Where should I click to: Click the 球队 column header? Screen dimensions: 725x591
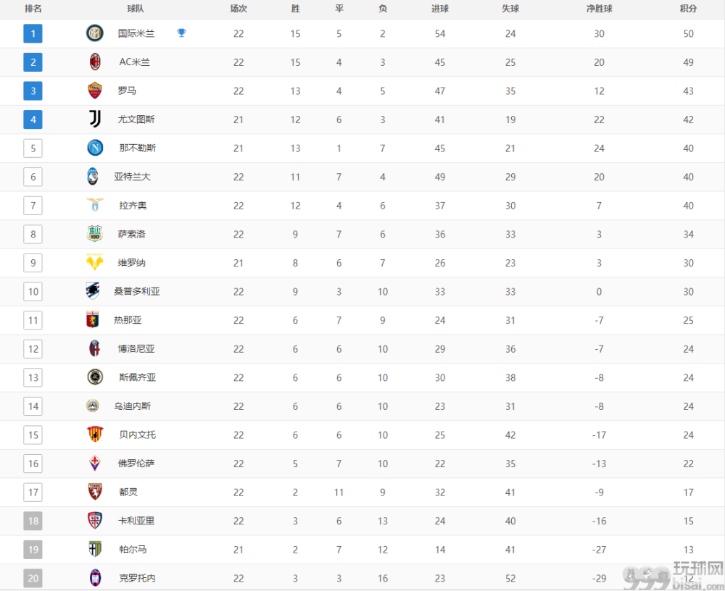[136, 9]
